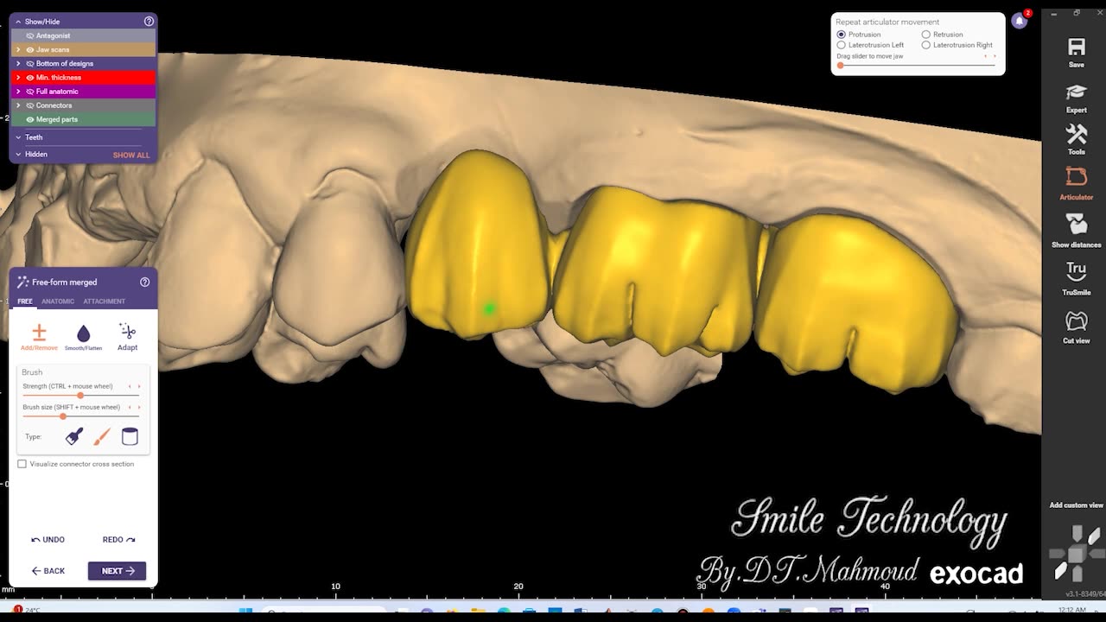Select Protrusion articulator movement

click(842, 35)
